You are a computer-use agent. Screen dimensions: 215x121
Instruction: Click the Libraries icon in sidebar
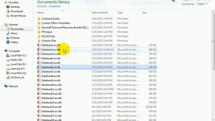pyautogui.click(x=6, y=25)
